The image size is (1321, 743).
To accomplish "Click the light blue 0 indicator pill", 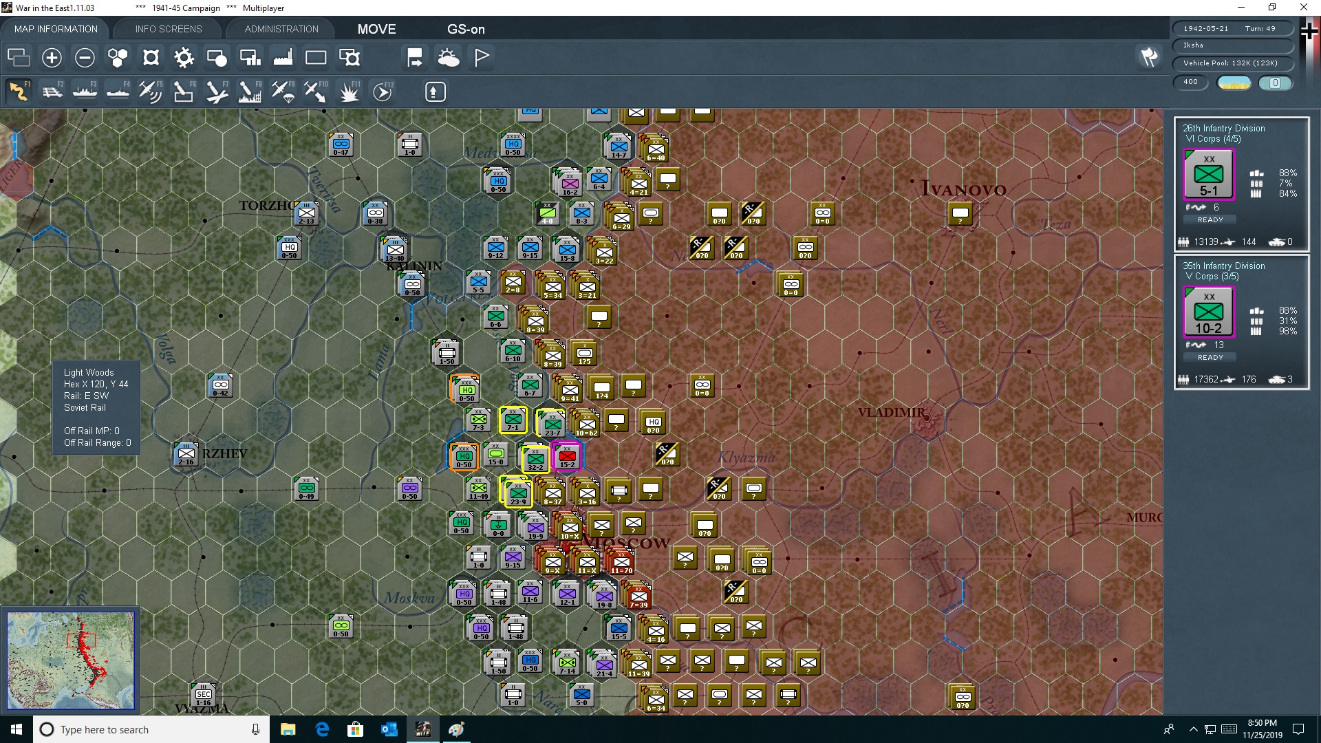I will tap(1275, 83).
